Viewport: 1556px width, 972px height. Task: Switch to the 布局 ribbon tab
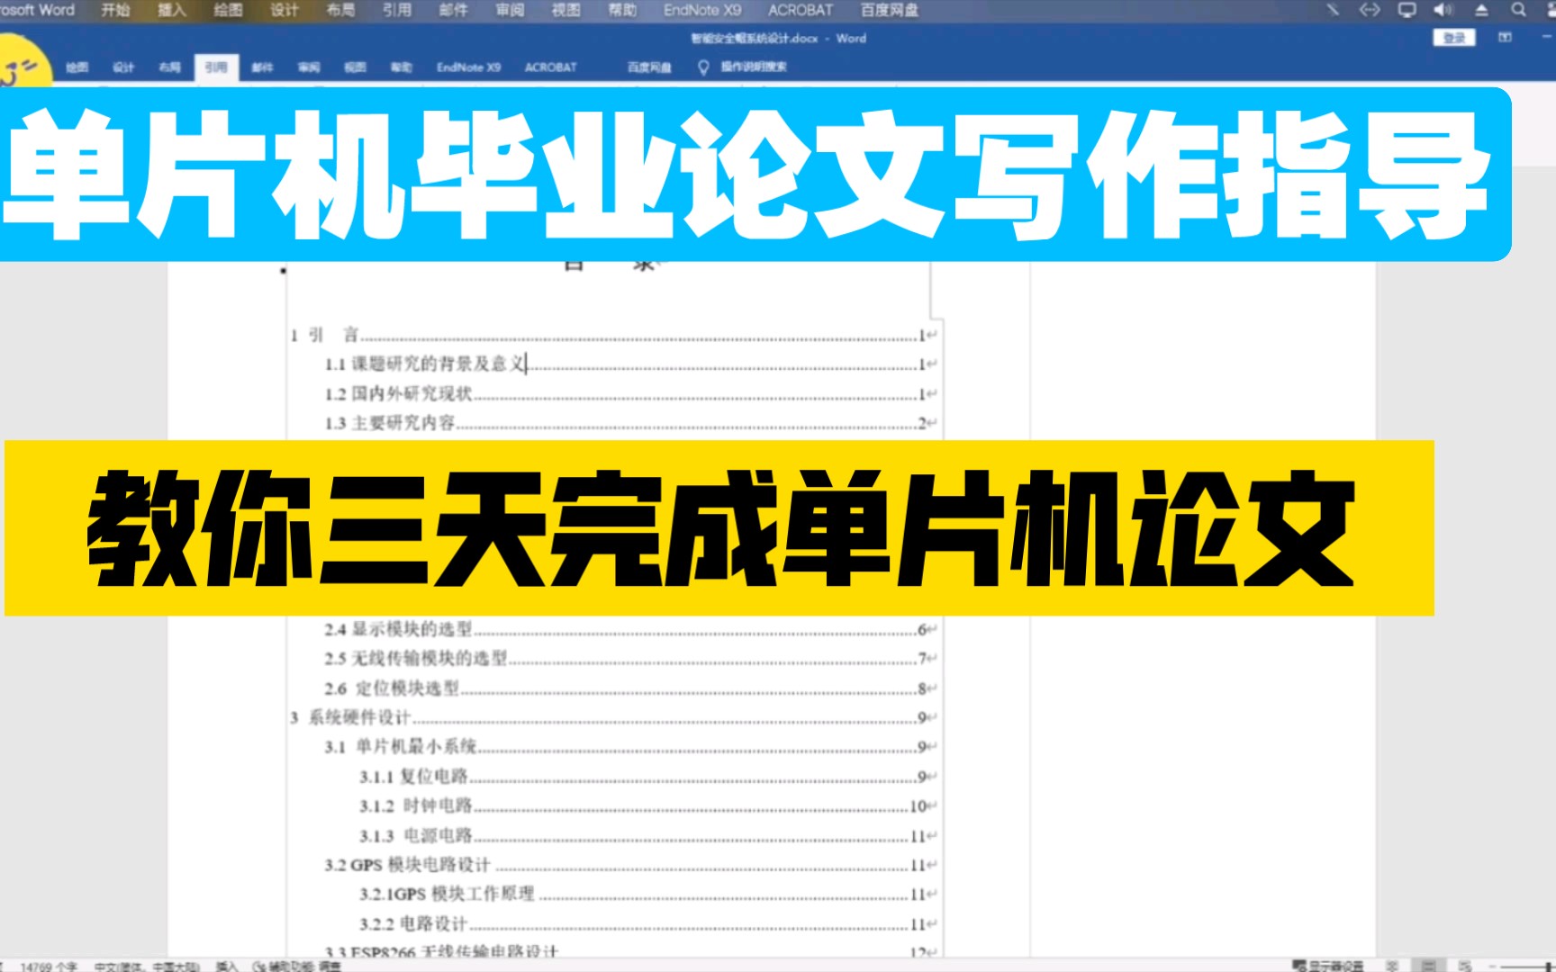pos(169,67)
